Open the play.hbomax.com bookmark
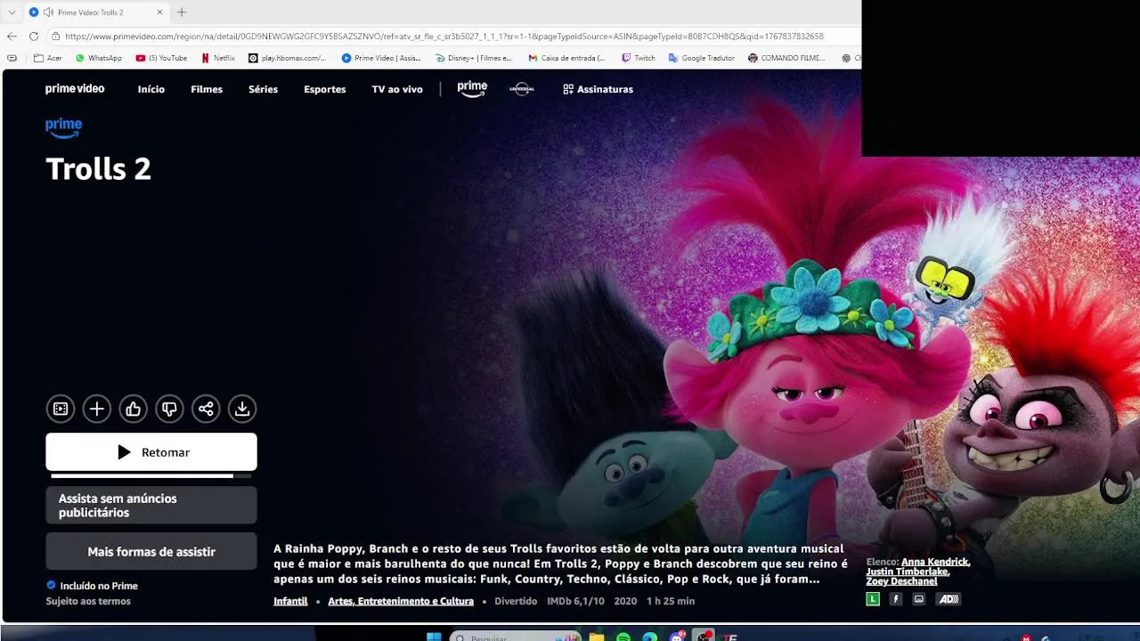The width and height of the screenshot is (1140, 641). click(288, 58)
